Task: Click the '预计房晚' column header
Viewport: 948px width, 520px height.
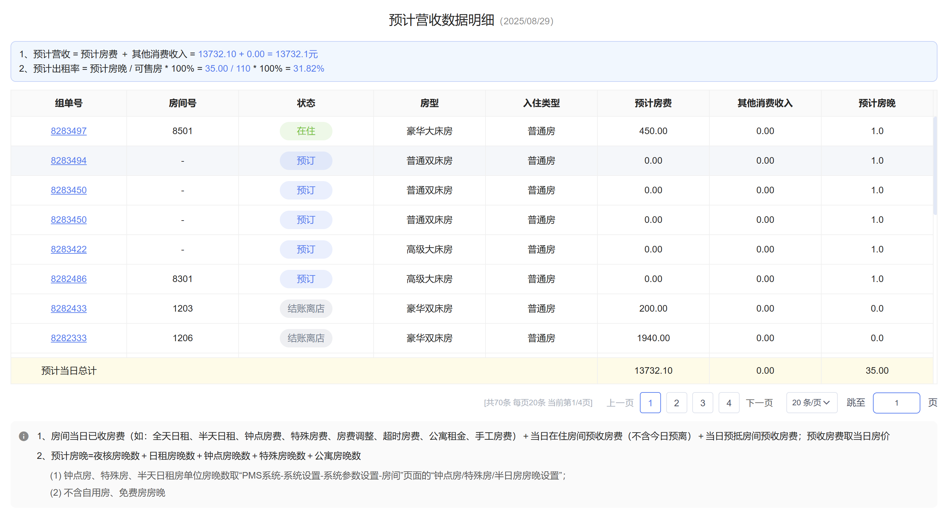Action: tap(877, 103)
